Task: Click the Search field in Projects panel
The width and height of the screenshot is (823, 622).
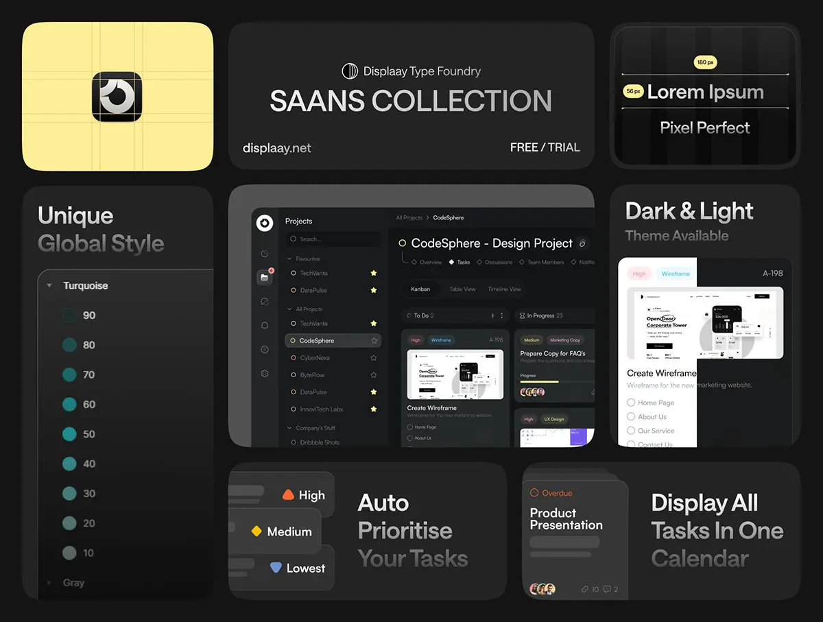Action: pyautogui.click(x=333, y=239)
